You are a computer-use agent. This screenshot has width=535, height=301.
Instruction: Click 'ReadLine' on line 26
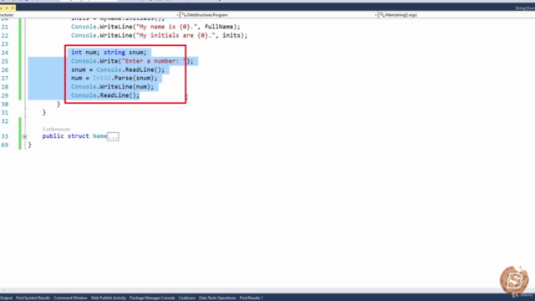click(140, 69)
